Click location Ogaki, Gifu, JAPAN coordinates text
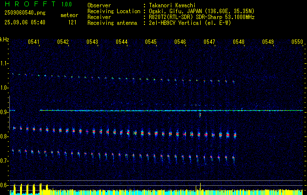 [202, 11]
